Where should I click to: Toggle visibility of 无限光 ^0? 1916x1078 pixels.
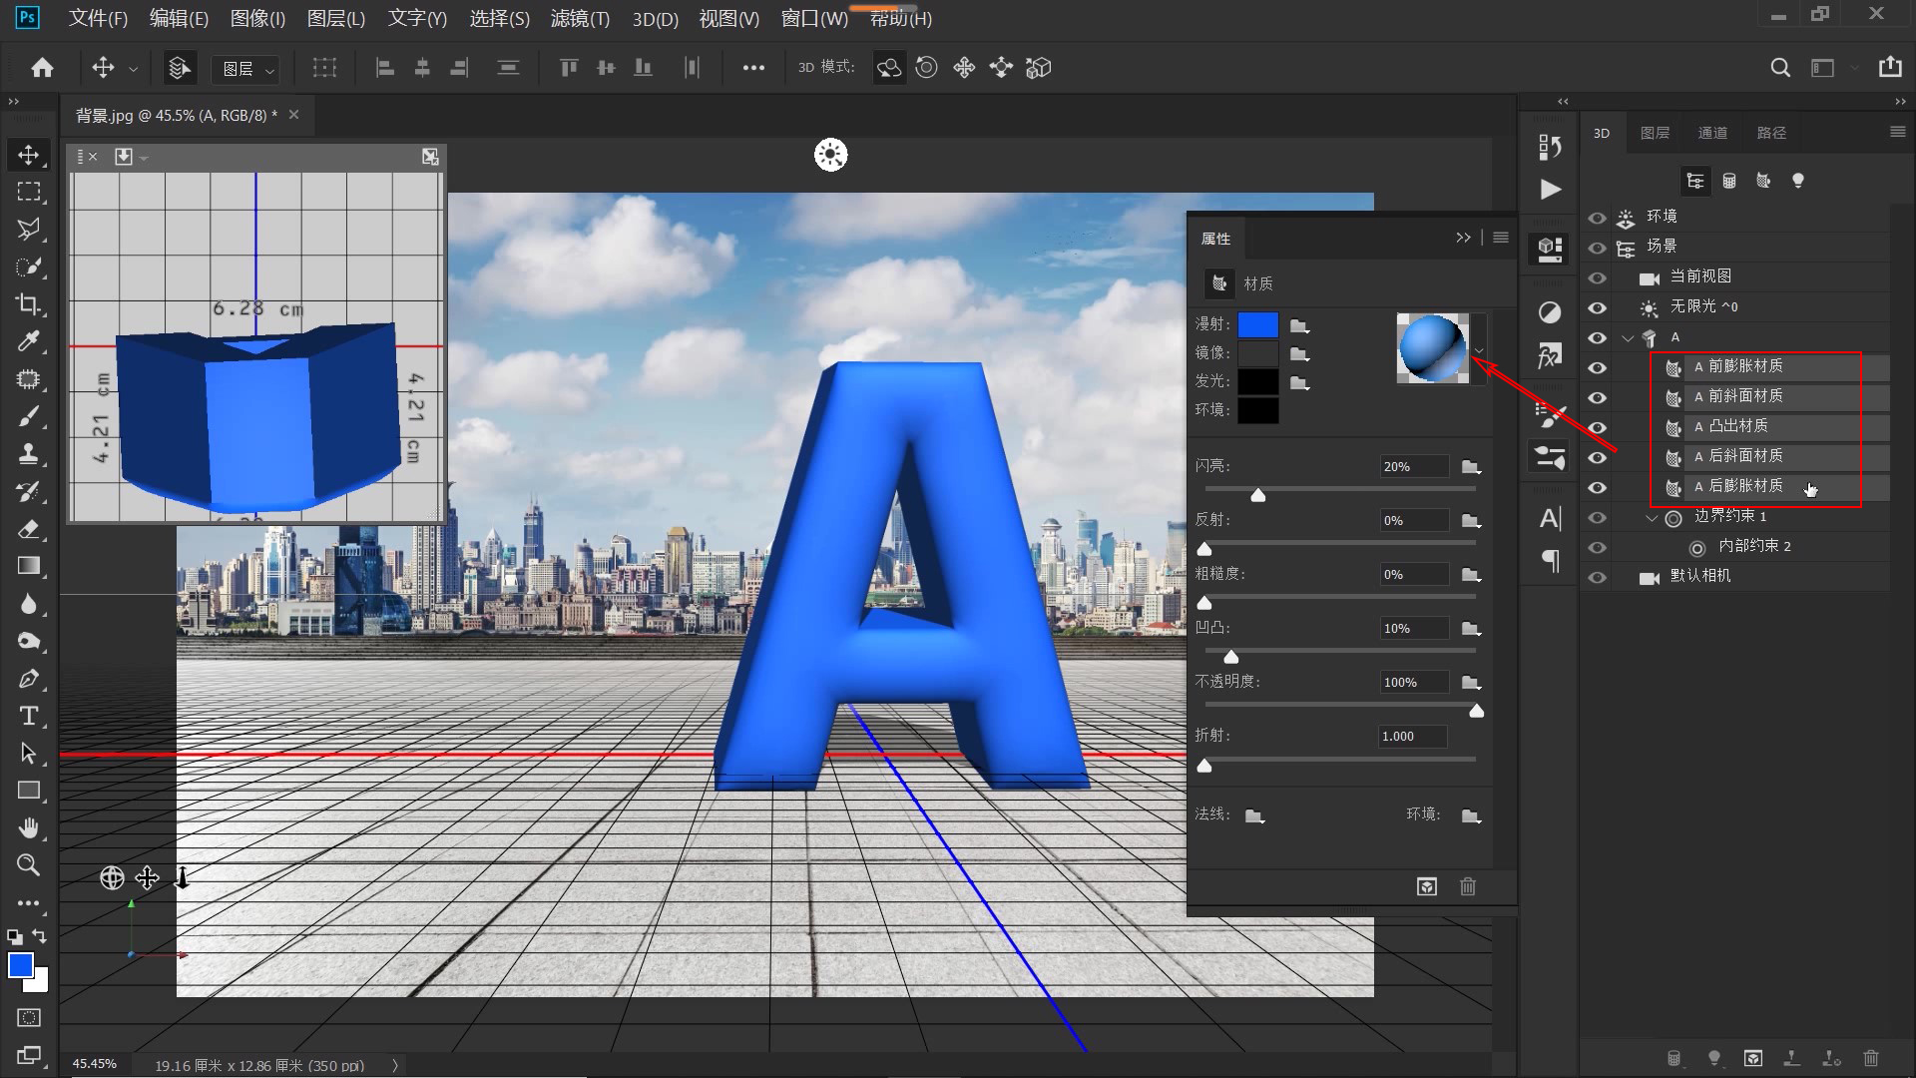(1598, 307)
